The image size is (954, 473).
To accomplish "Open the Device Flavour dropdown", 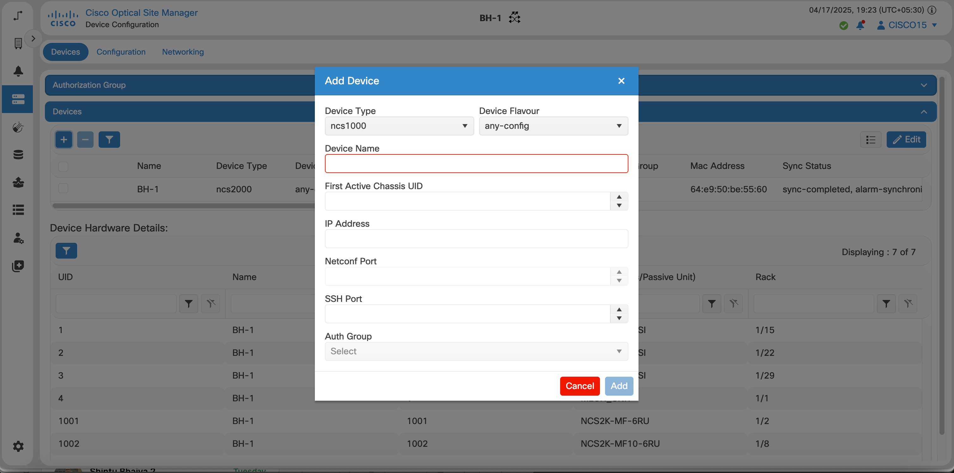I will click(553, 126).
